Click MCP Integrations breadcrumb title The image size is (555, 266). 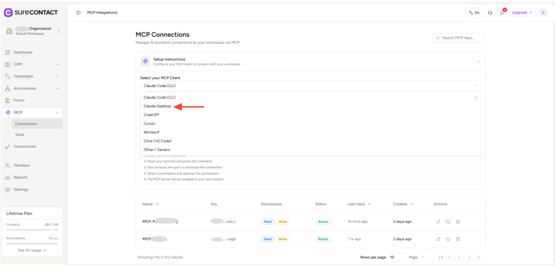[102, 12]
